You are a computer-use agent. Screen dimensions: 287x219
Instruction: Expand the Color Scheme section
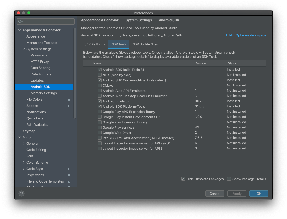(x=23, y=162)
